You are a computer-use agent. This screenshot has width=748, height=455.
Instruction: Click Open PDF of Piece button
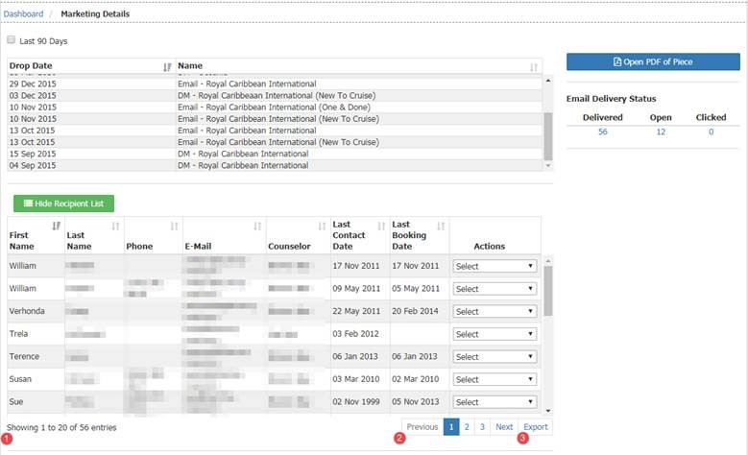[x=653, y=62]
